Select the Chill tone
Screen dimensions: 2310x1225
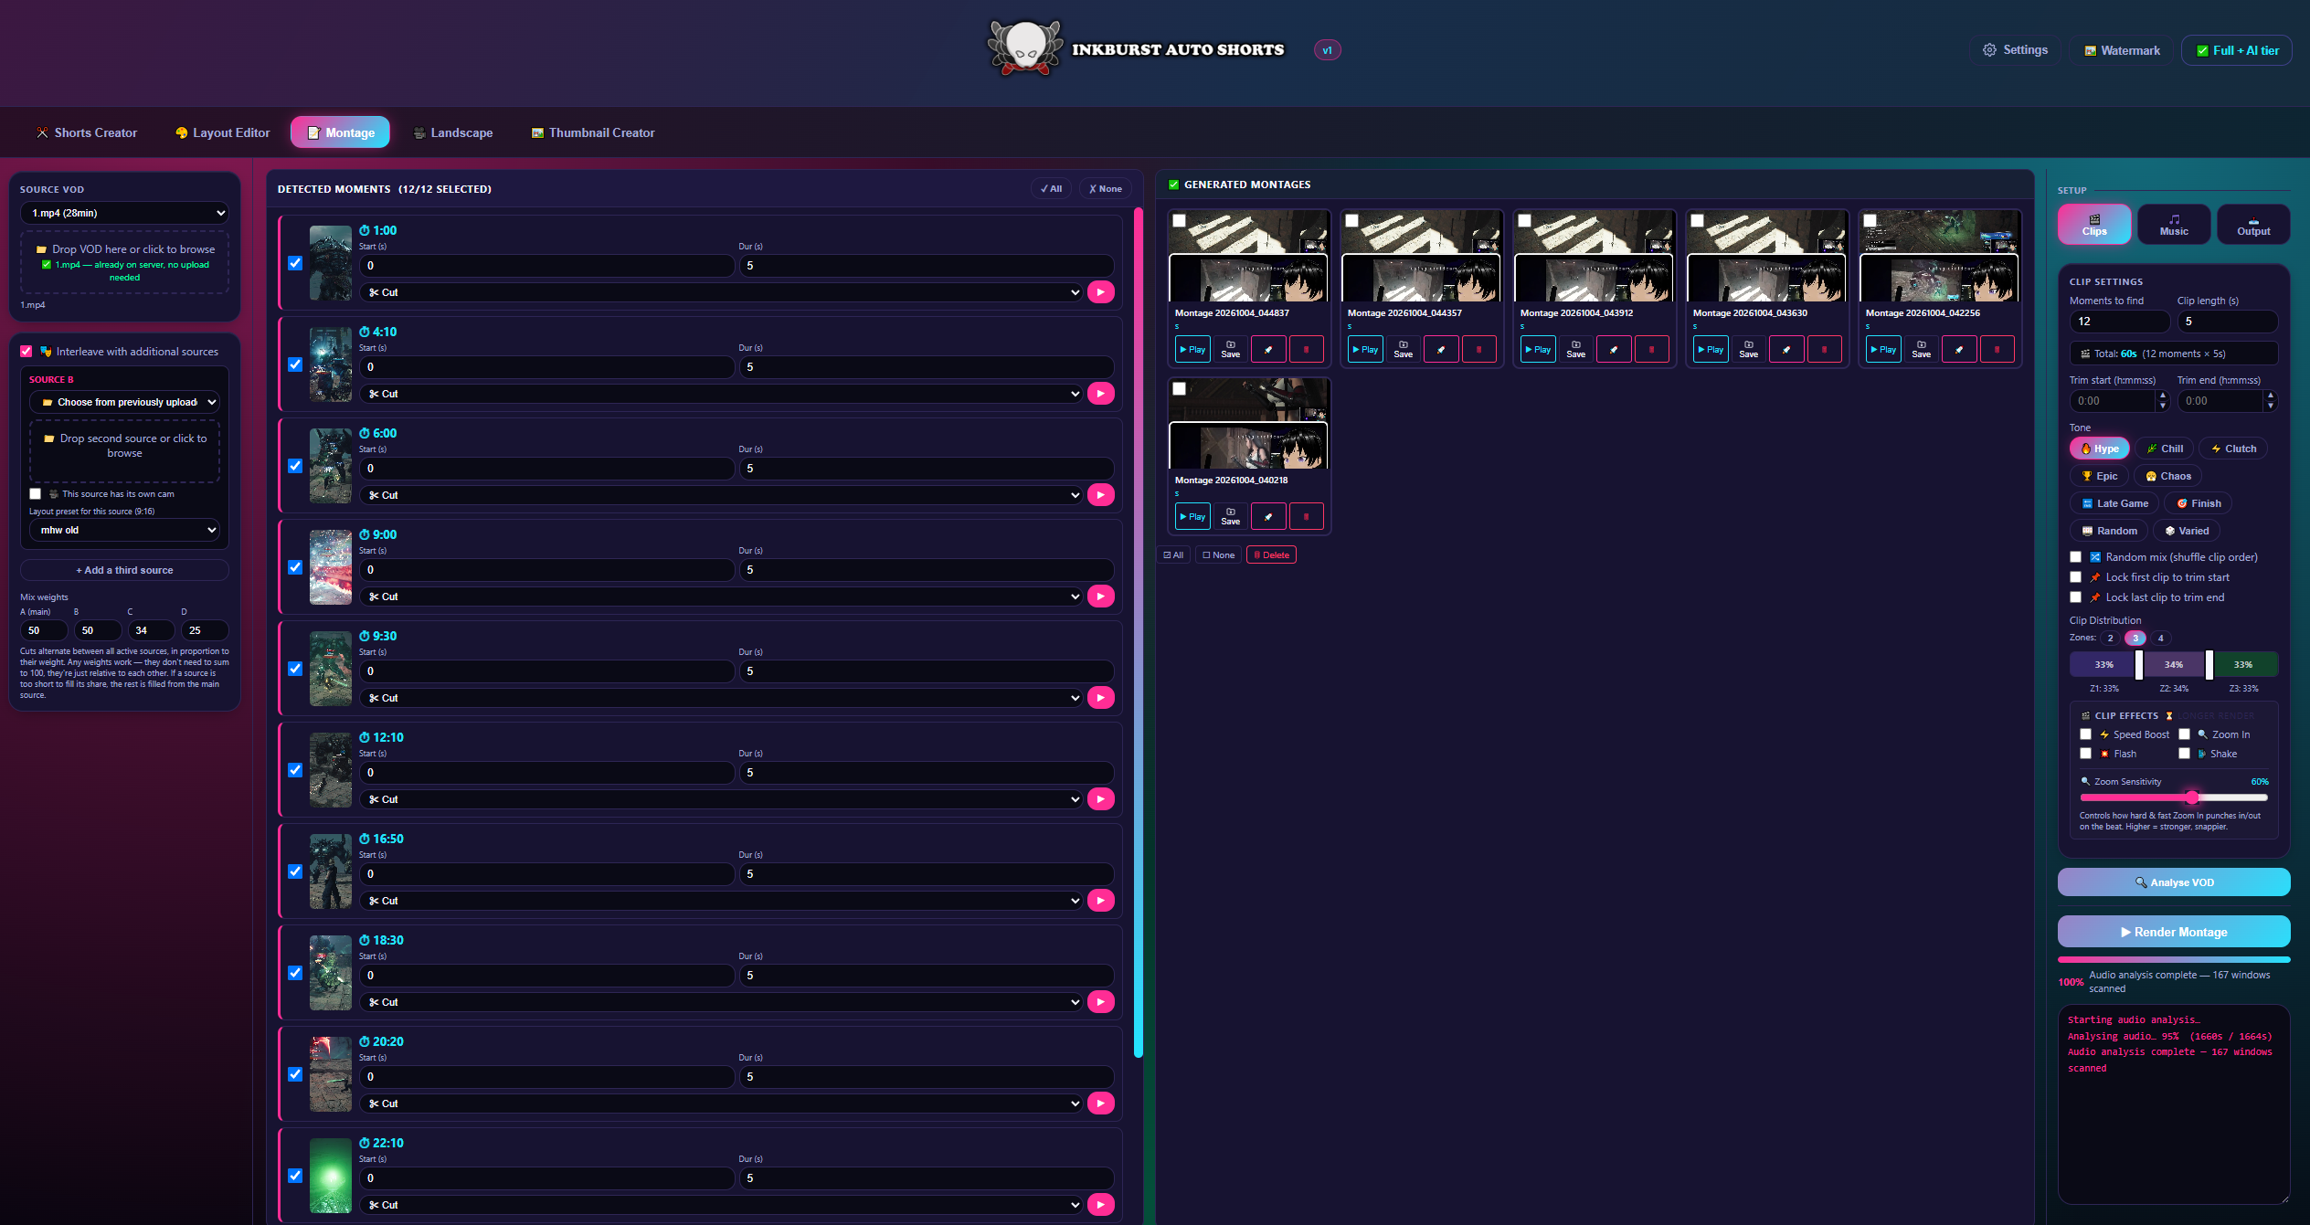pyautogui.click(x=2164, y=449)
